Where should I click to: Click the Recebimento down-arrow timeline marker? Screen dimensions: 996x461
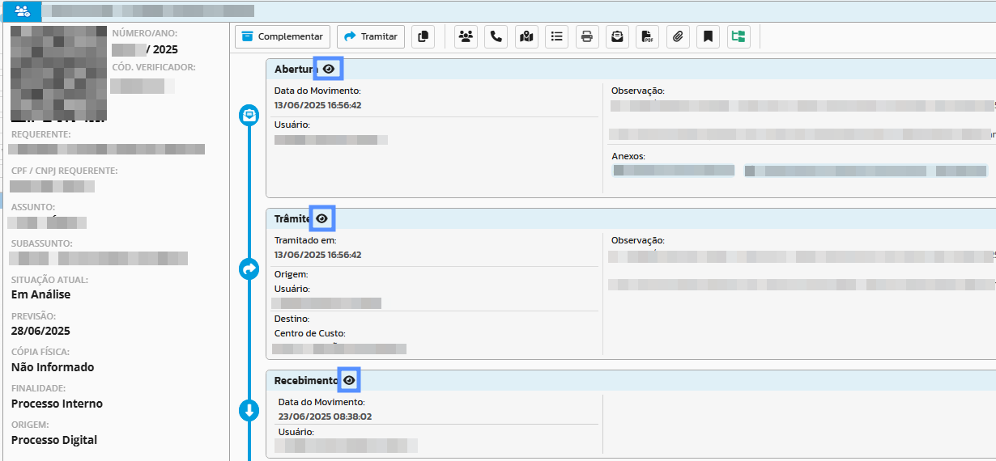tap(249, 411)
